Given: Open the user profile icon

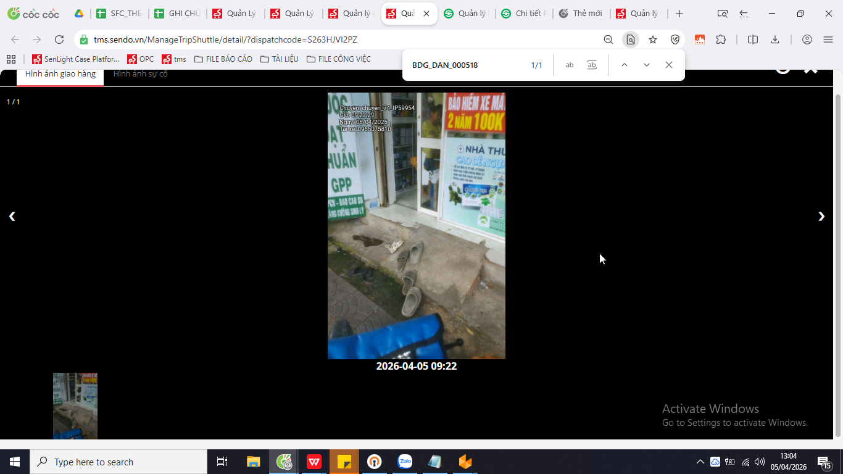Looking at the screenshot, I should pyautogui.click(x=807, y=39).
